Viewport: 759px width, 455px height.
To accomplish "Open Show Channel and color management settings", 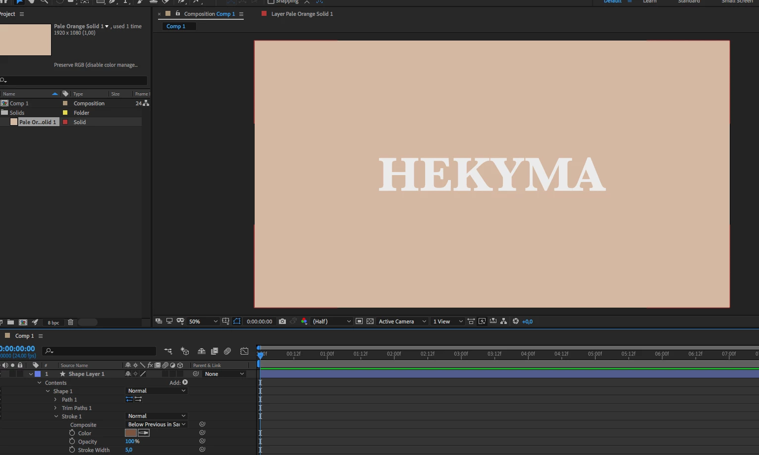I will tap(304, 321).
